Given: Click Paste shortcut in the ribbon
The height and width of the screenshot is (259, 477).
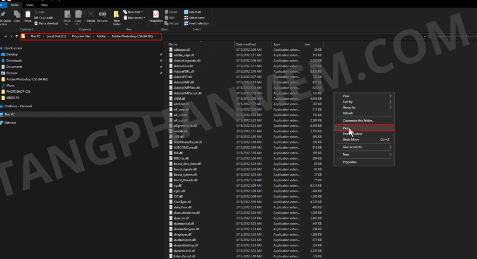Looking at the screenshot, I should click(x=46, y=23).
